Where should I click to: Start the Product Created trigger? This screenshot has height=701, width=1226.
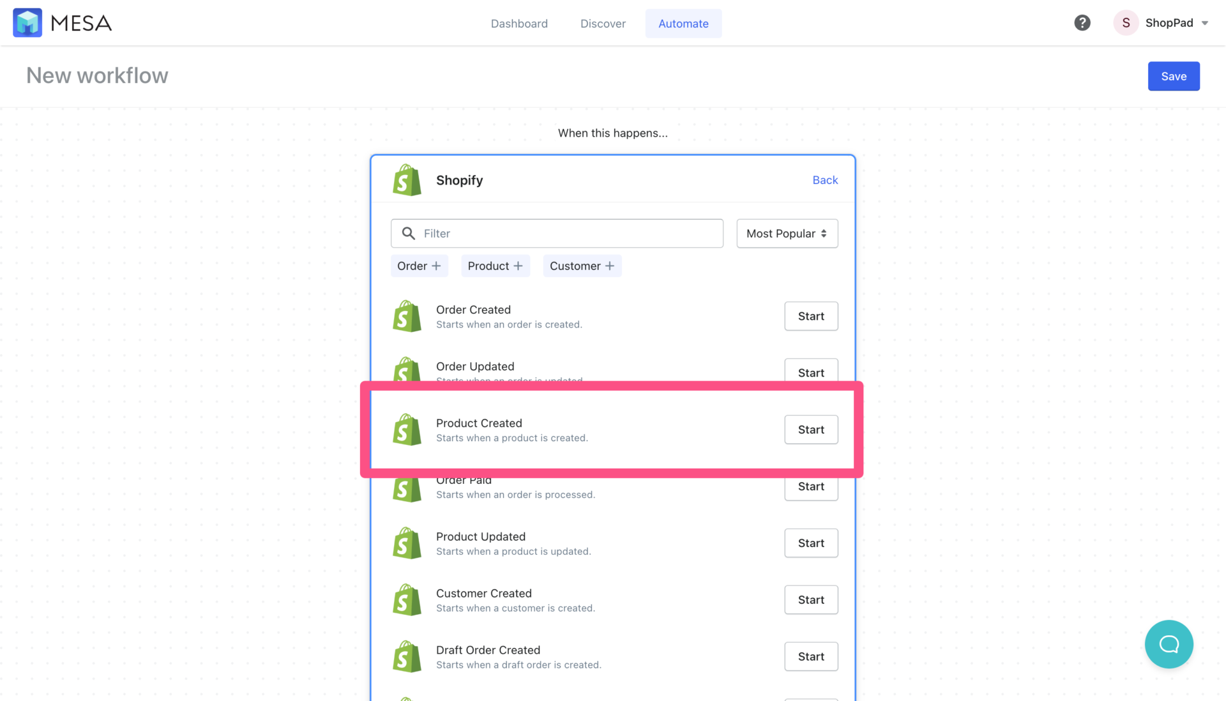[x=810, y=429]
